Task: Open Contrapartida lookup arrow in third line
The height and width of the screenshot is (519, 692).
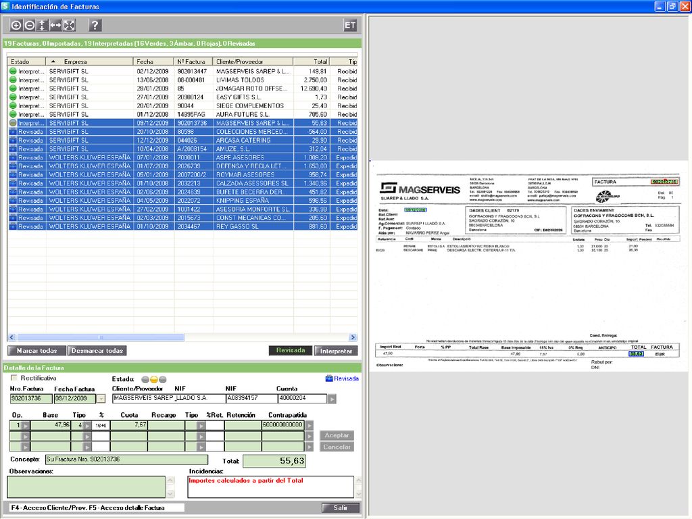Action: 310,447
